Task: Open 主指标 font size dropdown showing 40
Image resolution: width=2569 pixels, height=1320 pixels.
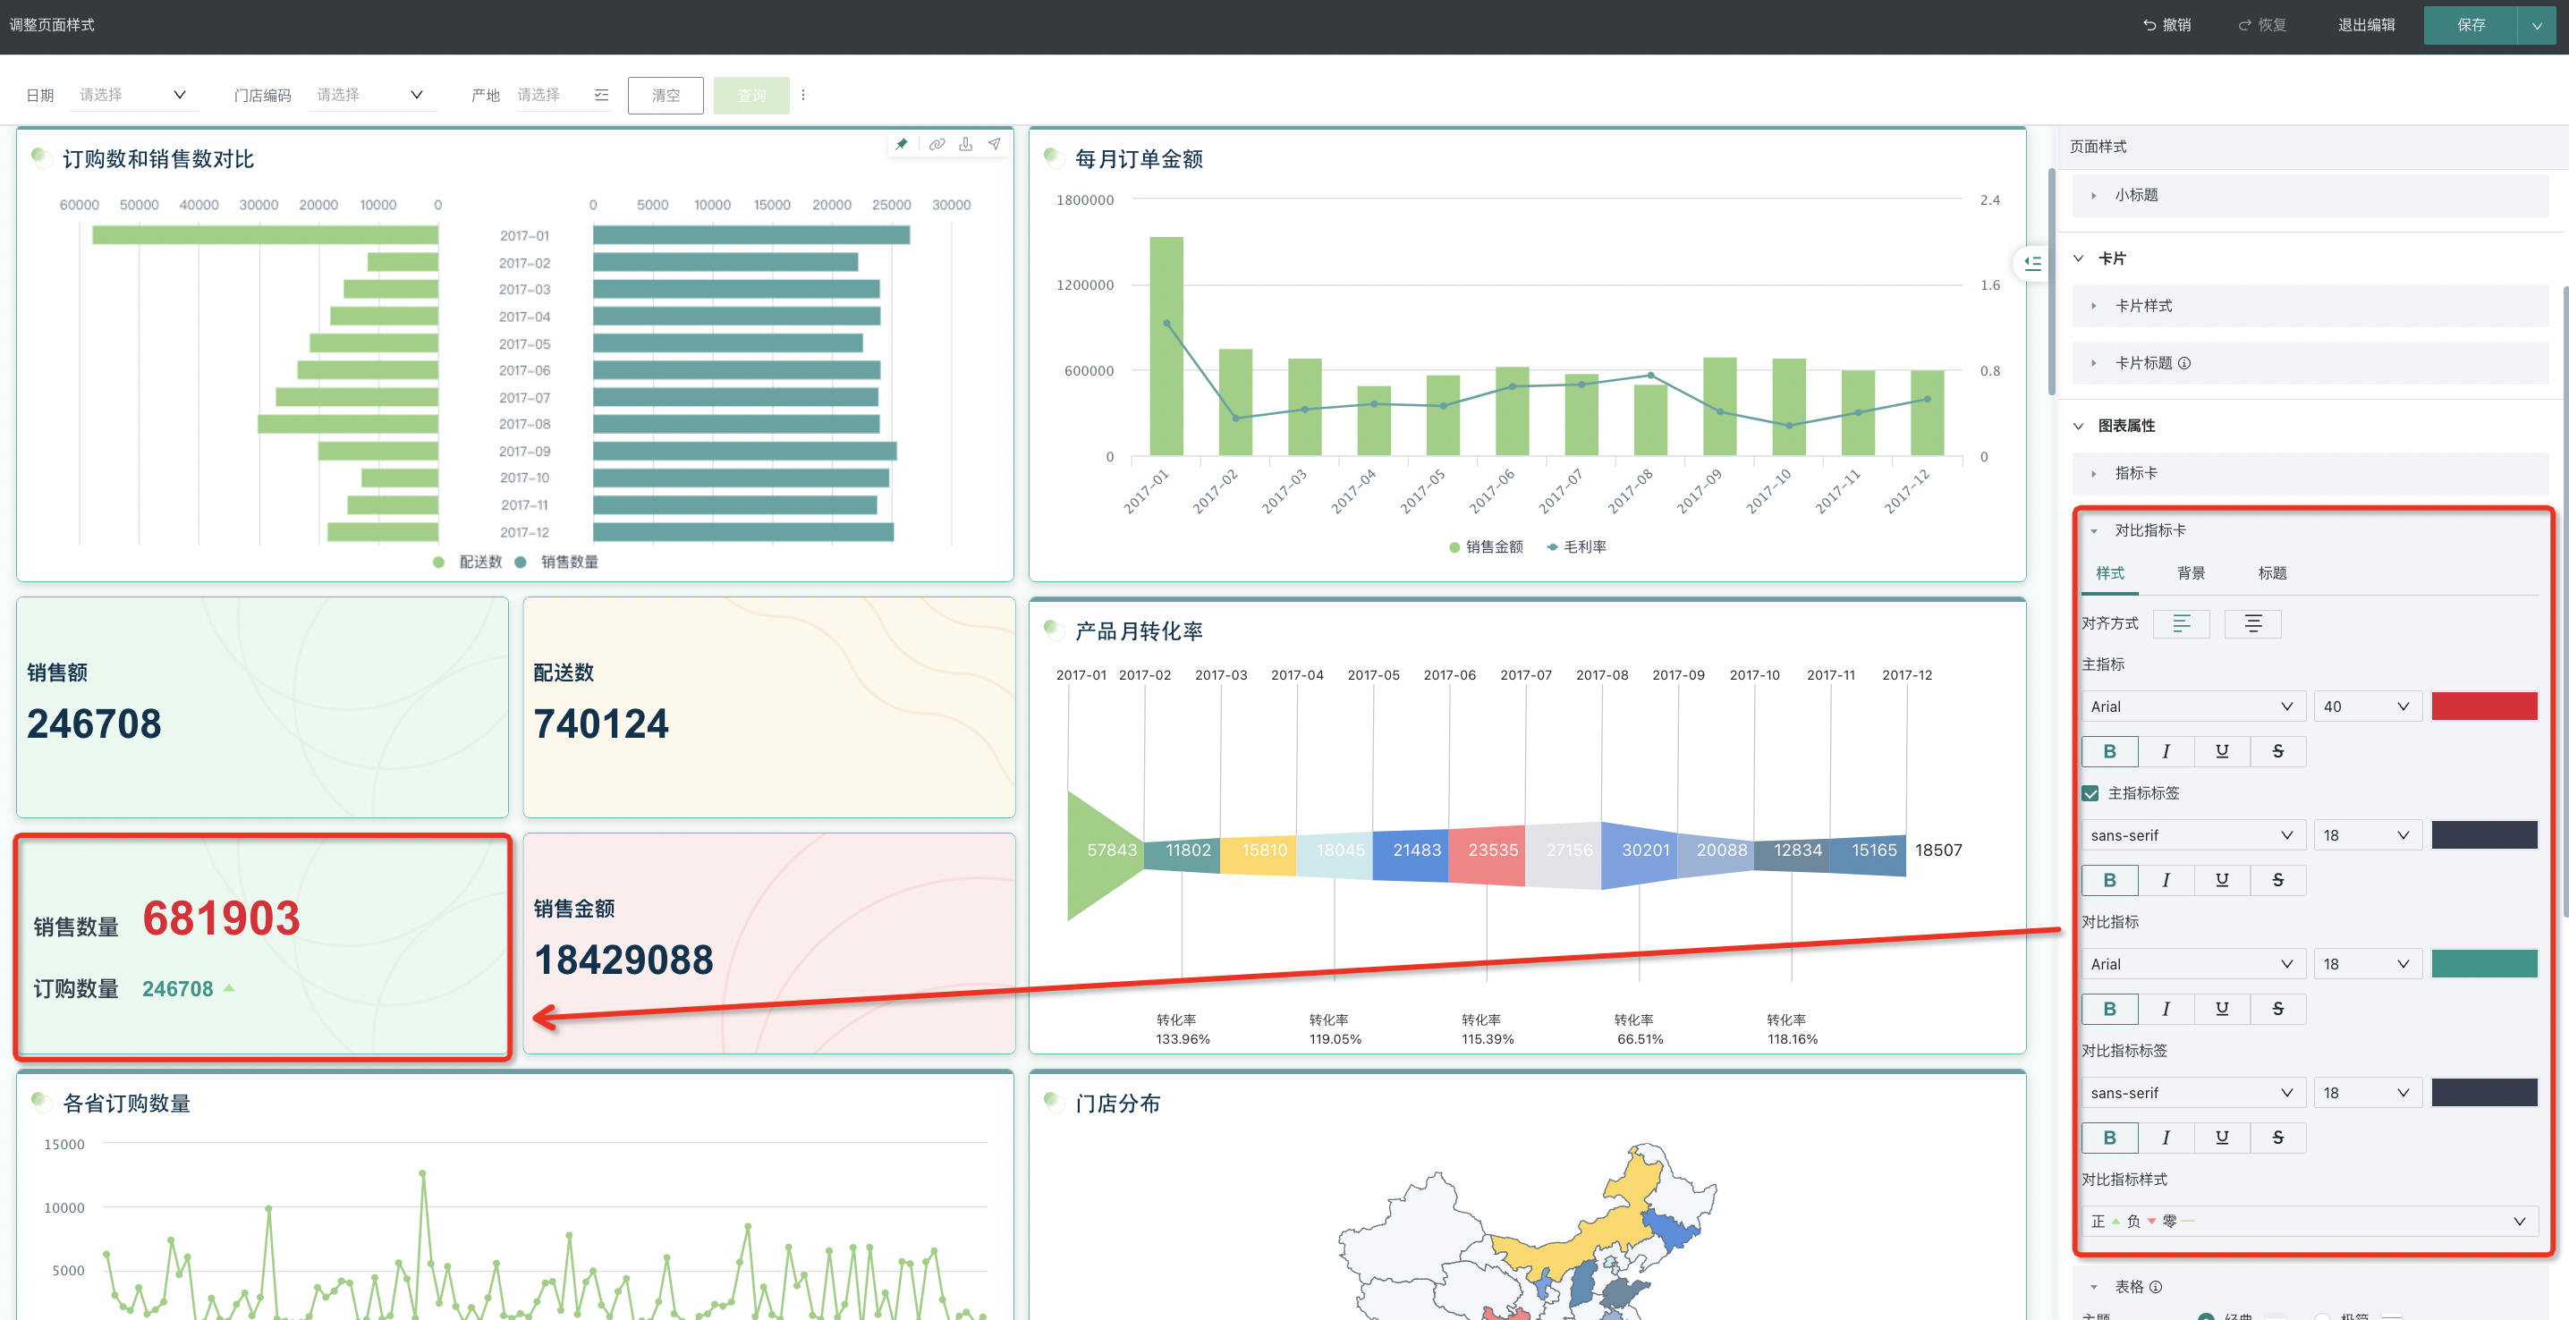Action: pyautogui.click(x=2368, y=707)
